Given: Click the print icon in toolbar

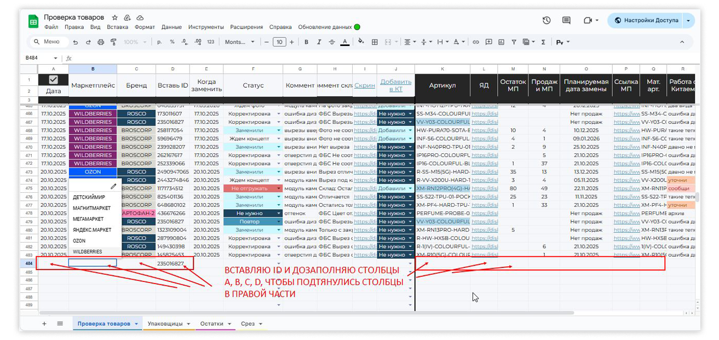Looking at the screenshot, I should click(x=101, y=42).
